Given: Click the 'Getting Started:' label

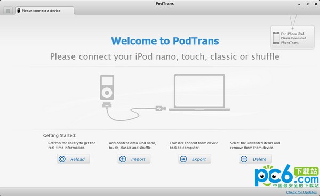Looking at the screenshot, I should pos(59,135).
